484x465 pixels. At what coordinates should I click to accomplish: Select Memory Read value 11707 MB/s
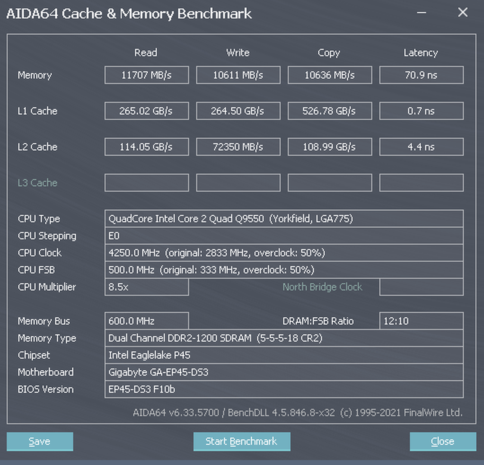146,75
